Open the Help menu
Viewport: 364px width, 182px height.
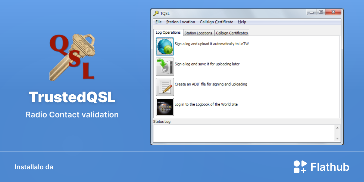click(x=242, y=22)
